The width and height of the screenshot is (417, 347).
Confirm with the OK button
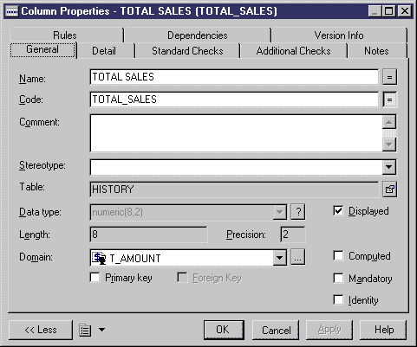click(x=224, y=330)
